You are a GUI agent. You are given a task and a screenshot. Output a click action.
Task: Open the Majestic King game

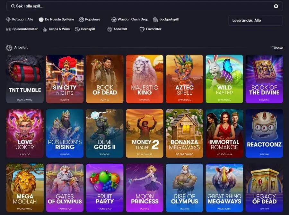click(x=144, y=79)
